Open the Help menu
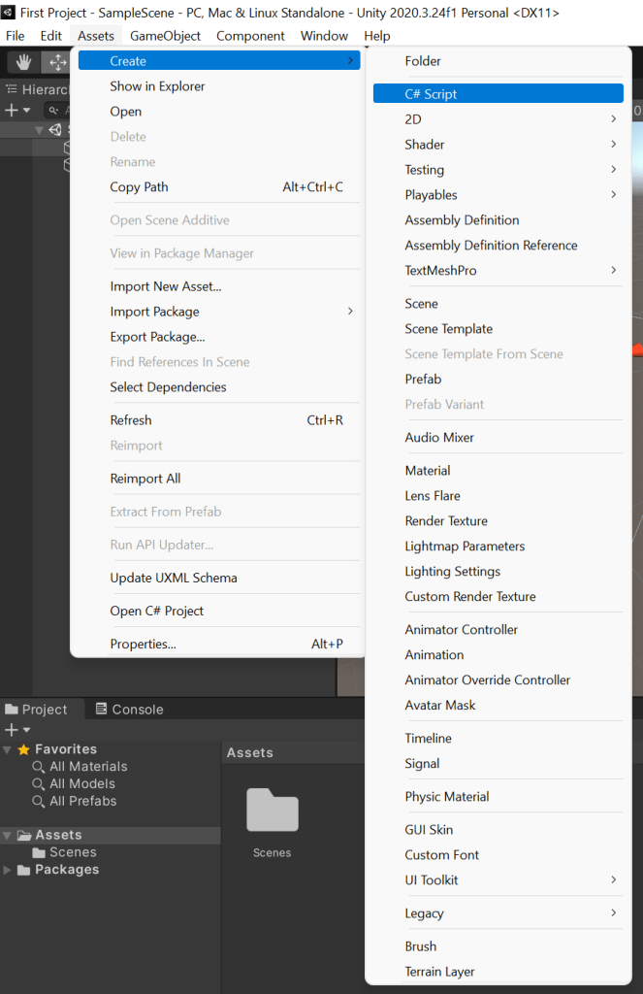Screen dimensions: 643x994 377,36
